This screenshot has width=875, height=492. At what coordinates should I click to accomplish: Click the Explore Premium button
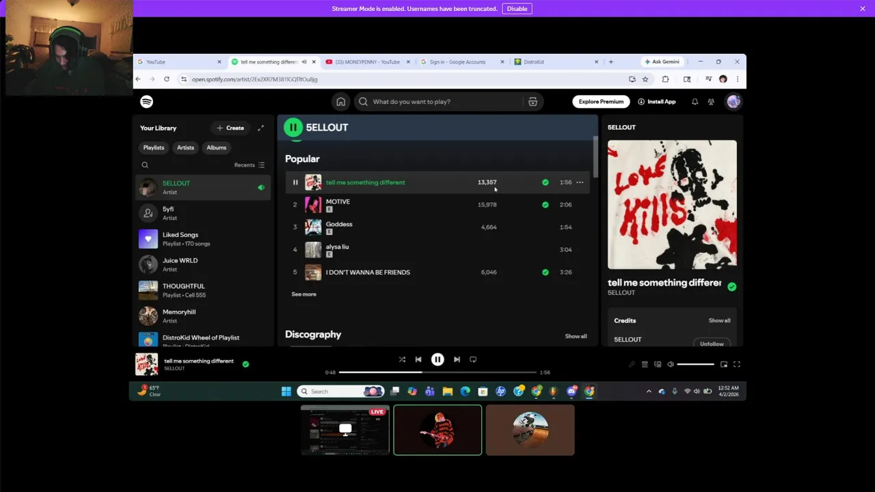(601, 102)
